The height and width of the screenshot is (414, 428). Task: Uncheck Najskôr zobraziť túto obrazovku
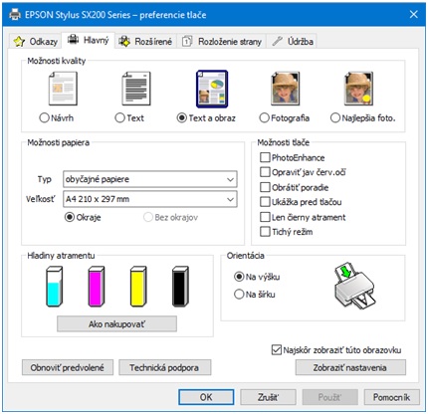coord(276,350)
